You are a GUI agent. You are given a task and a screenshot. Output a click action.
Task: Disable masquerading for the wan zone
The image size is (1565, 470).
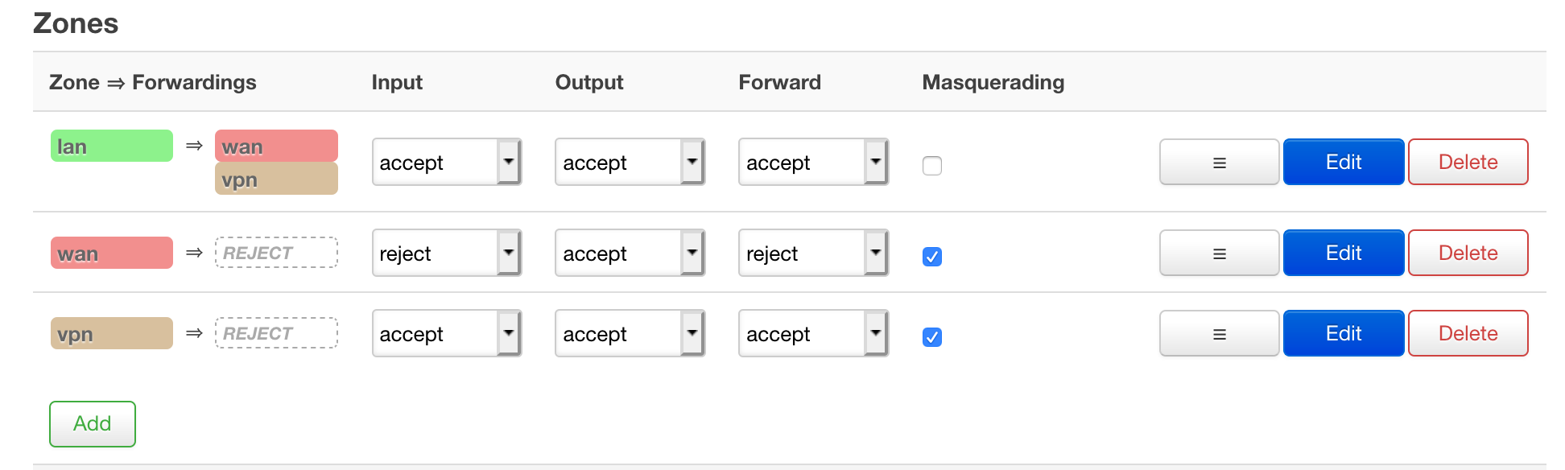(x=931, y=257)
